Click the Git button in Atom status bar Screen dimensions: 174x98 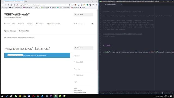point(171,93)
